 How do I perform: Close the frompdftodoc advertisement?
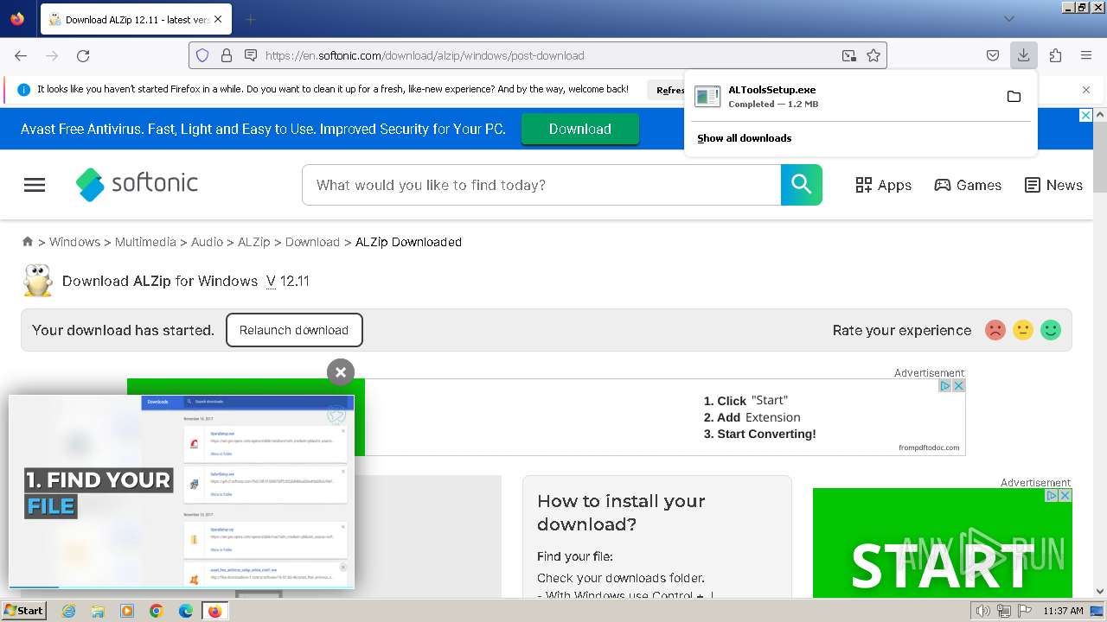point(958,385)
